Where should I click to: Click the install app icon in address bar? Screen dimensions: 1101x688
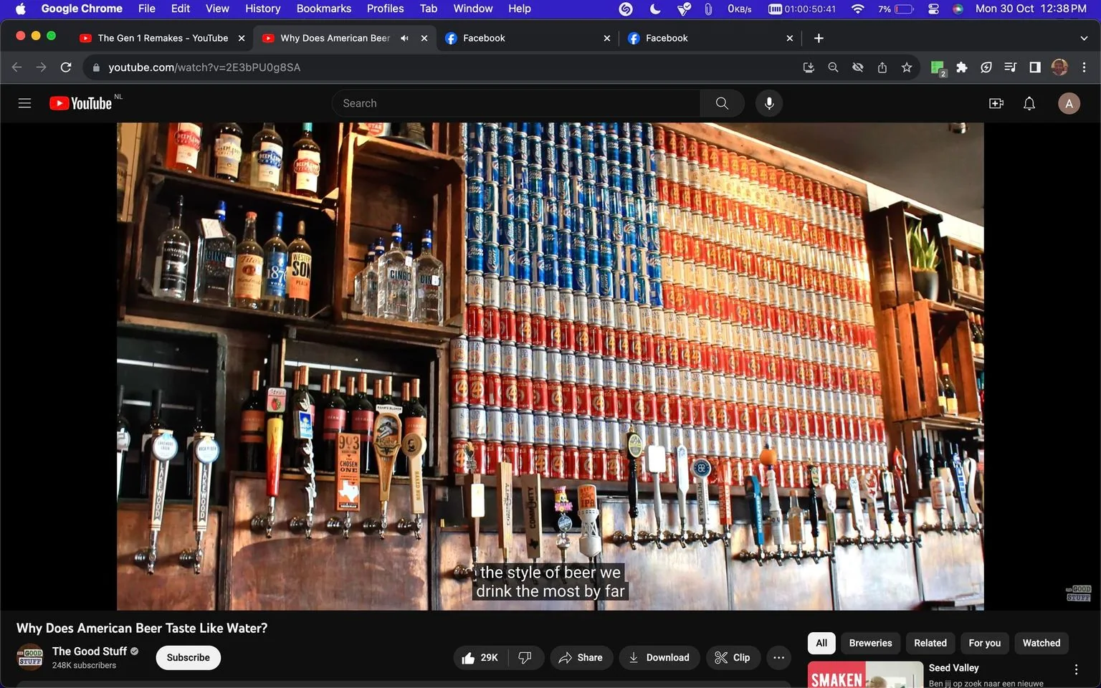pos(809,67)
